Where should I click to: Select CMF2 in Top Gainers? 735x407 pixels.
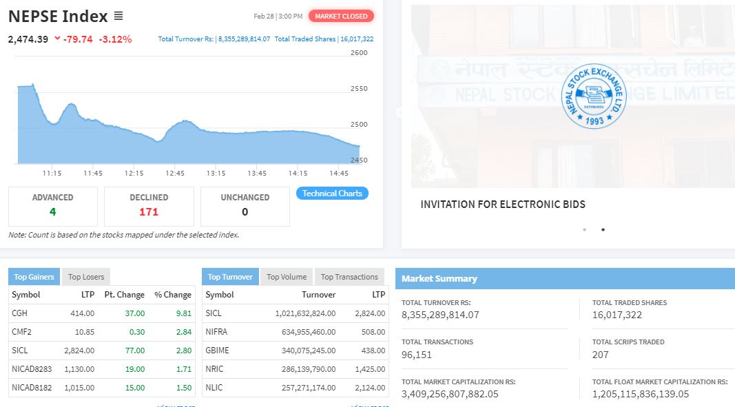(x=21, y=332)
